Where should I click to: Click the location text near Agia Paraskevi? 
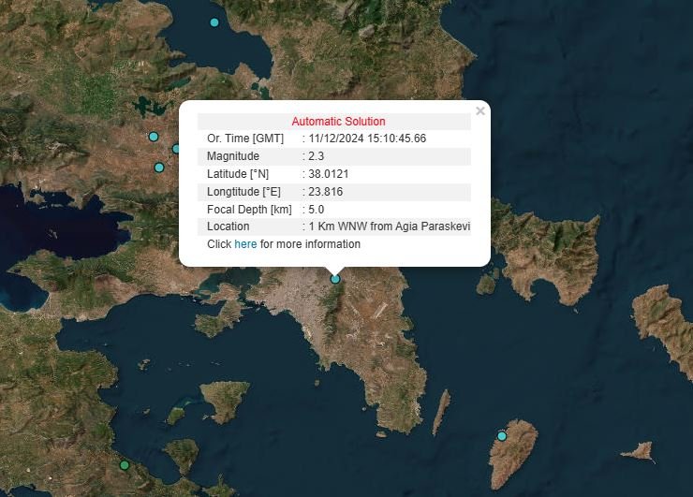tap(388, 227)
